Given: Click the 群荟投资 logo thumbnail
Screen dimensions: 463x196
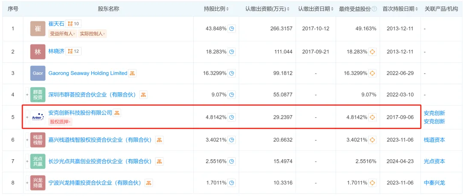Looking at the screenshot, I should pos(38,95).
